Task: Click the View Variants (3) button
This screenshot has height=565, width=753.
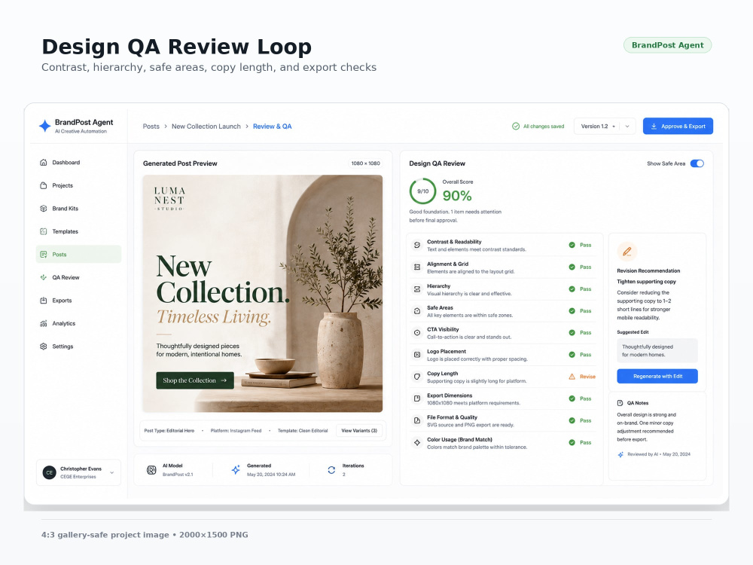Action: (359, 430)
